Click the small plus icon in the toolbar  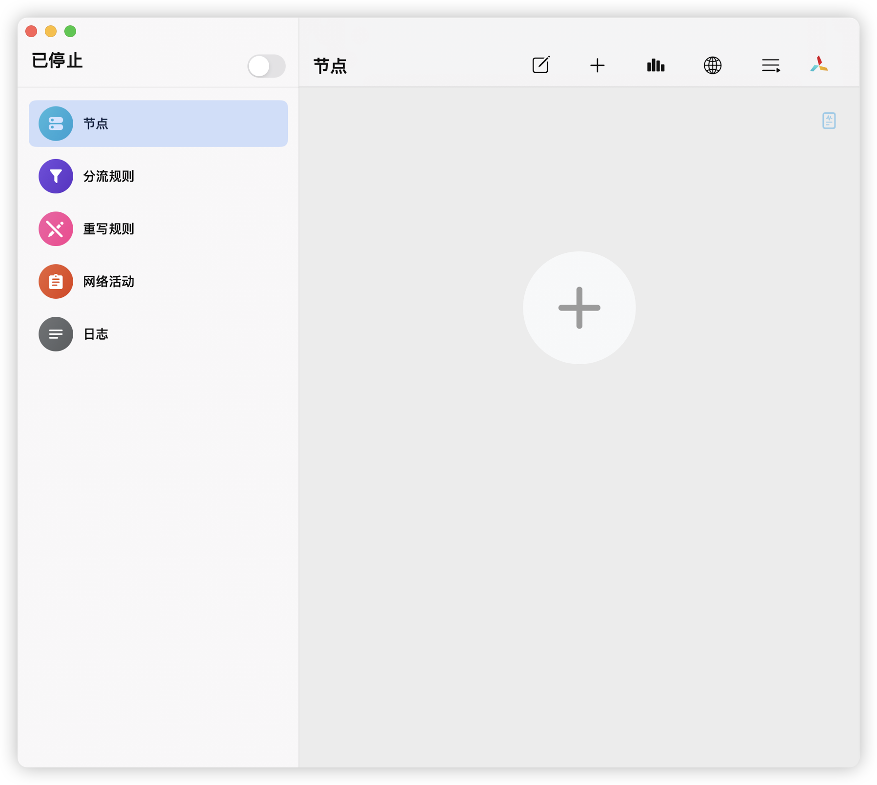[597, 65]
